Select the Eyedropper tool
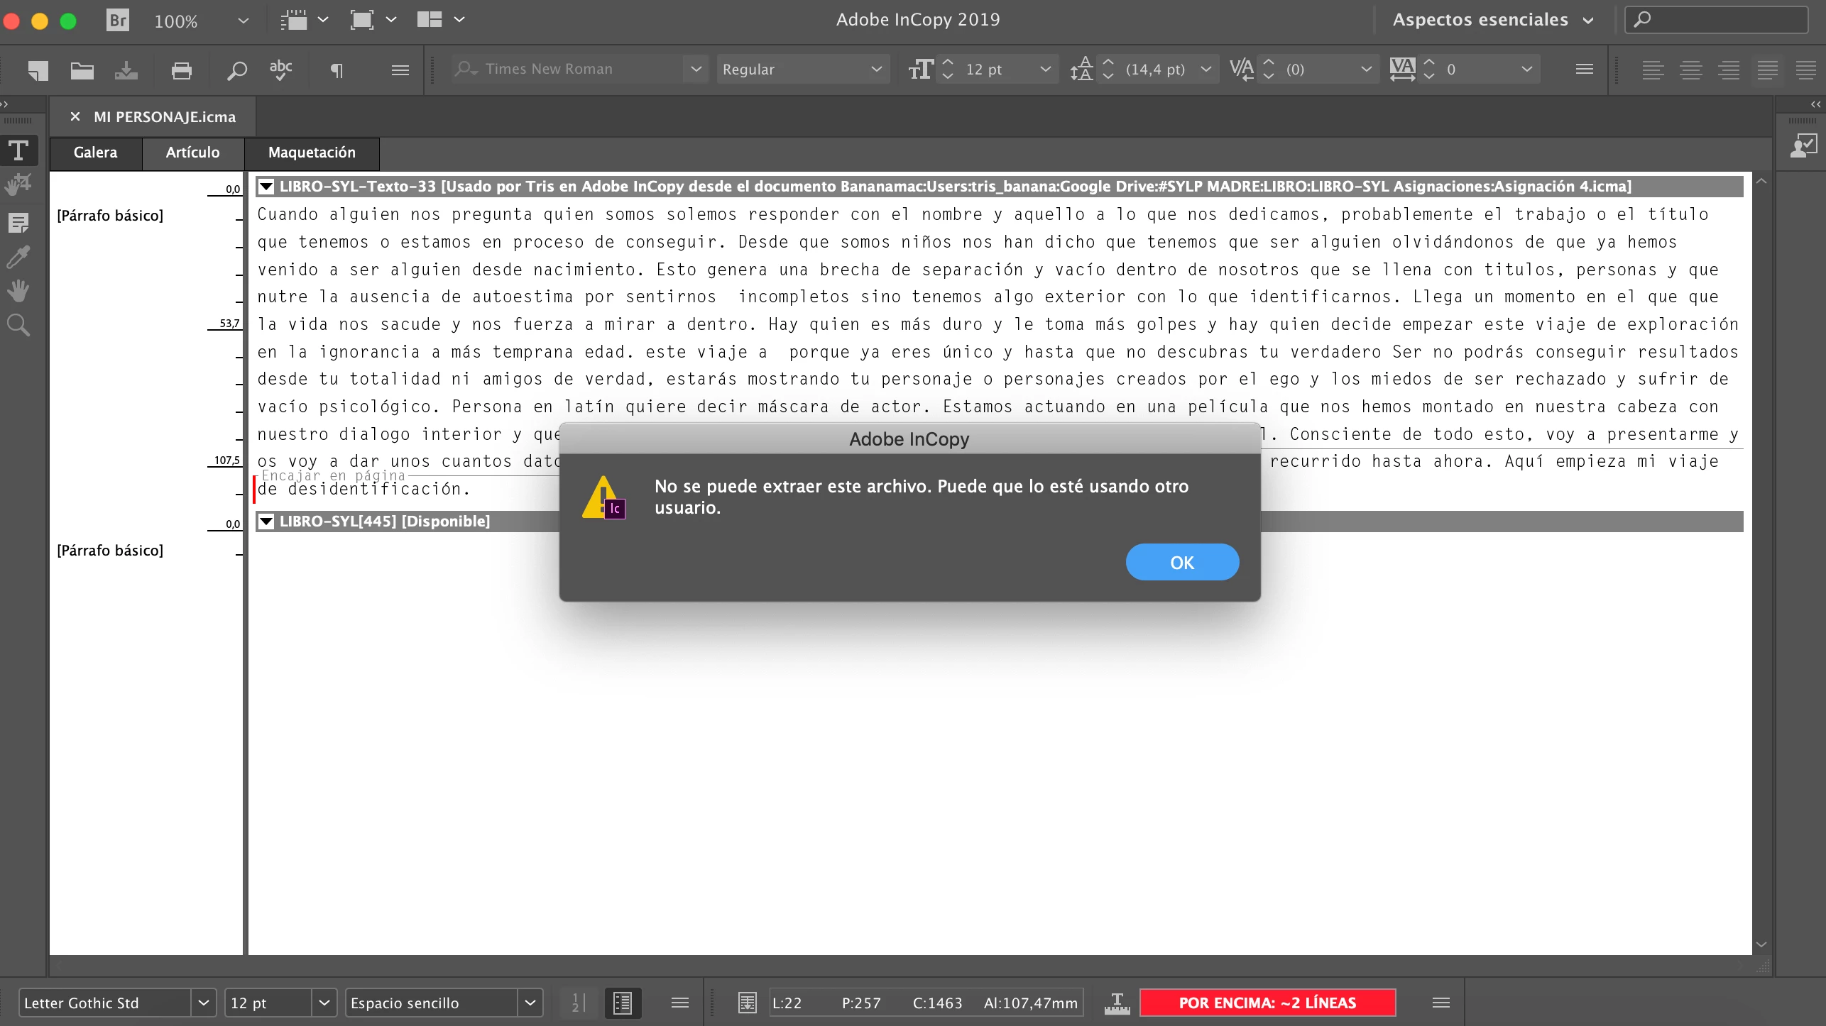This screenshot has height=1026, width=1826. coord(18,257)
